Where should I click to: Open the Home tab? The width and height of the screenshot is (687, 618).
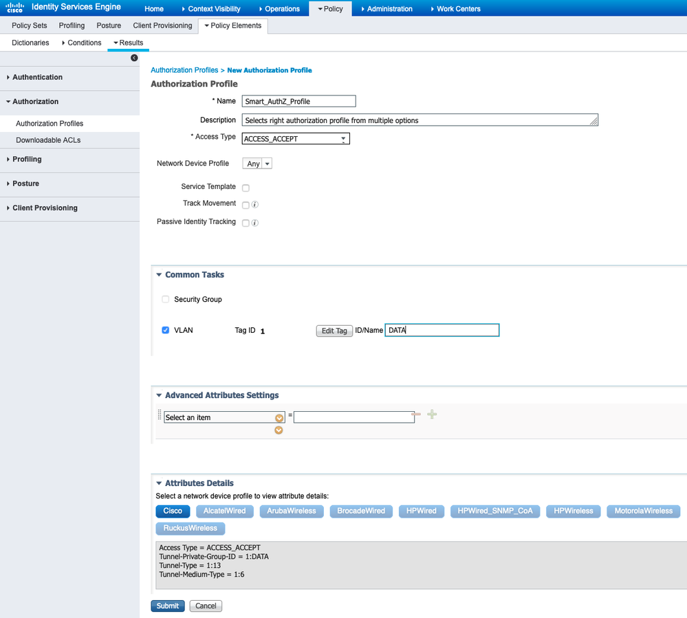click(154, 9)
